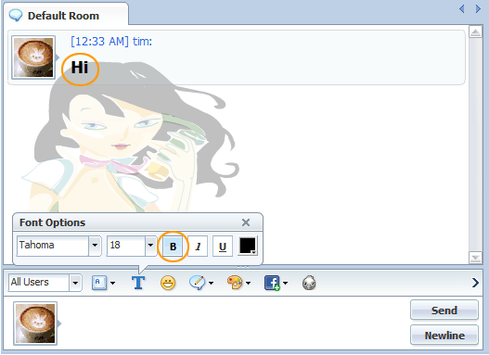Expand the Tahoma font family dropdown
This screenshot has height=355, width=489.
(95, 246)
